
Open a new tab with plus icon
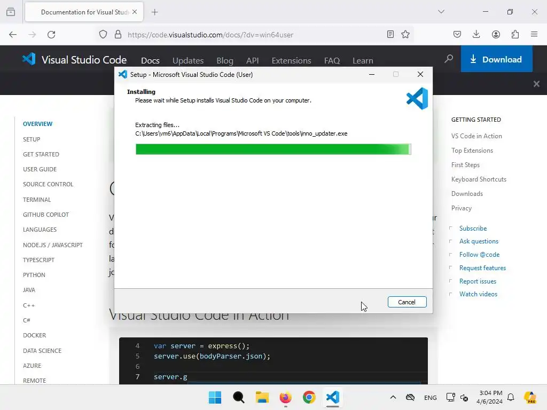[x=154, y=12]
